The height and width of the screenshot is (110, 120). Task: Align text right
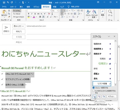point(68,14)
